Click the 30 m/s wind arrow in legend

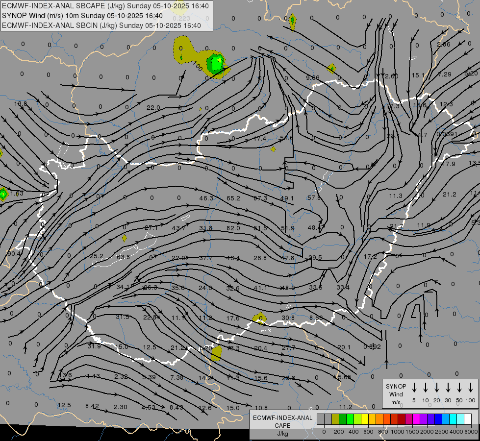coord(448,388)
